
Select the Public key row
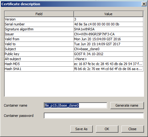click(74, 54)
